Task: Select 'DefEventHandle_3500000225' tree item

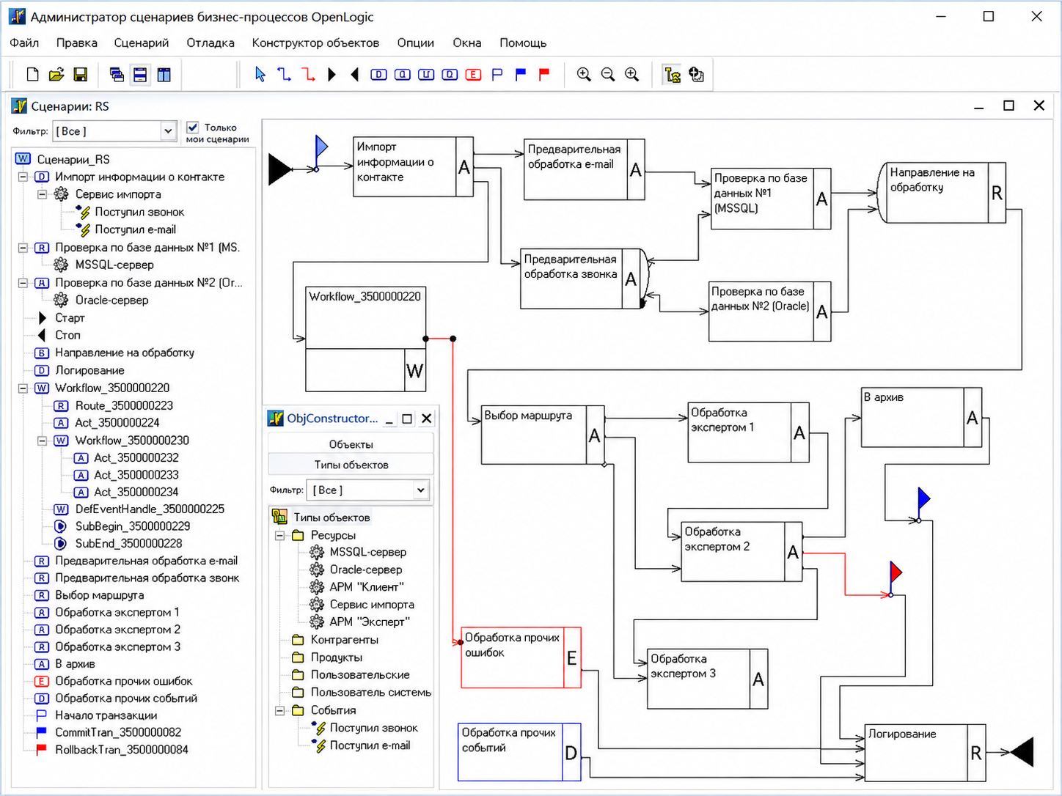Action: click(150, 509)
